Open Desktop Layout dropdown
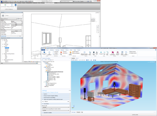Viewport: 157px width, 116px height. (x=133, y=53)
